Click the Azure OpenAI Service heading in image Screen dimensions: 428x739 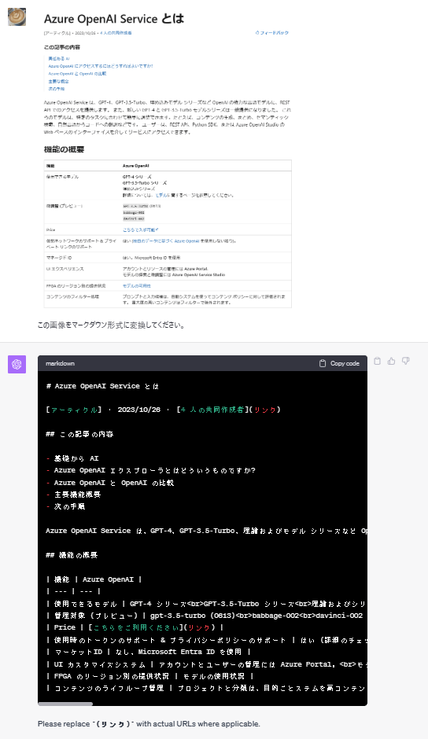(x=114, y=19)
